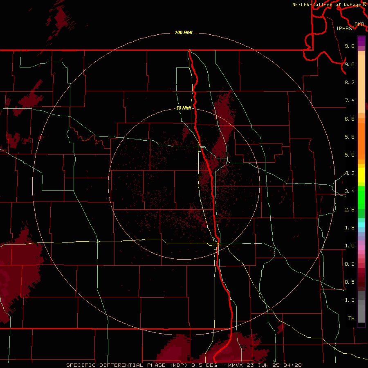Select the 9.0 value on the color scale

(x=350, y=64)
